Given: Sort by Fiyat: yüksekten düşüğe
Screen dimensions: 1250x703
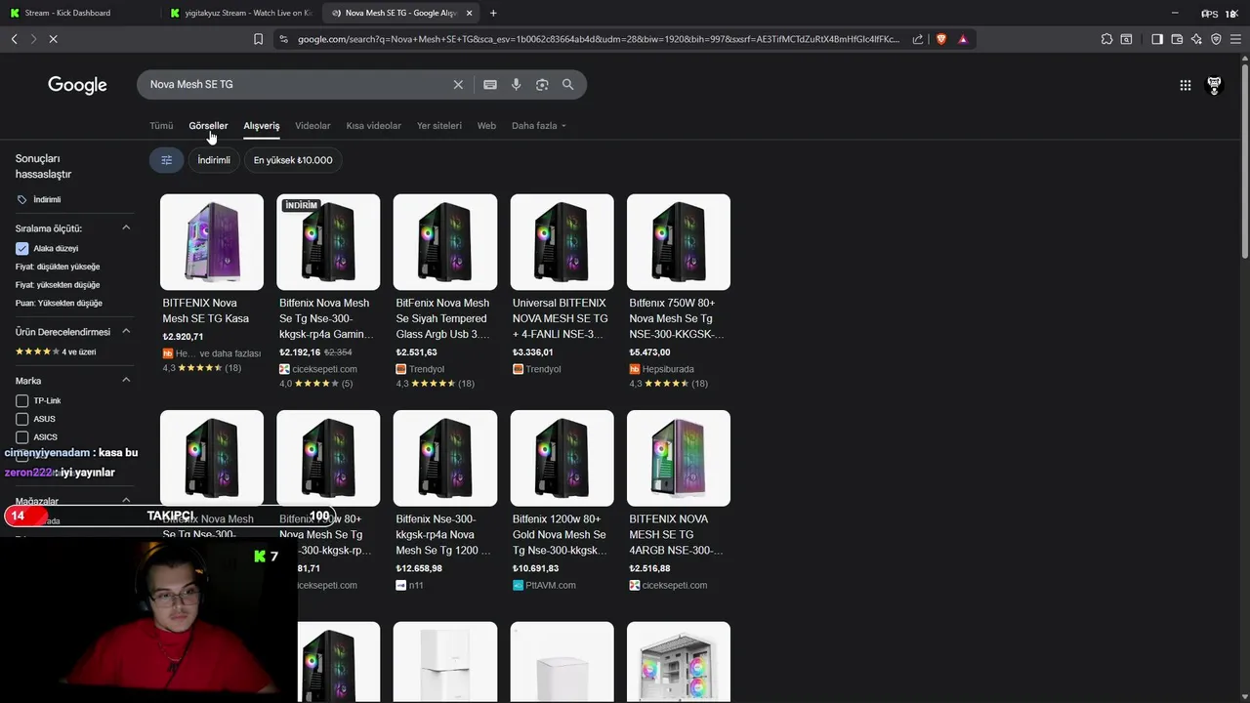Looking at the screenshot, I should pos(58,285).
